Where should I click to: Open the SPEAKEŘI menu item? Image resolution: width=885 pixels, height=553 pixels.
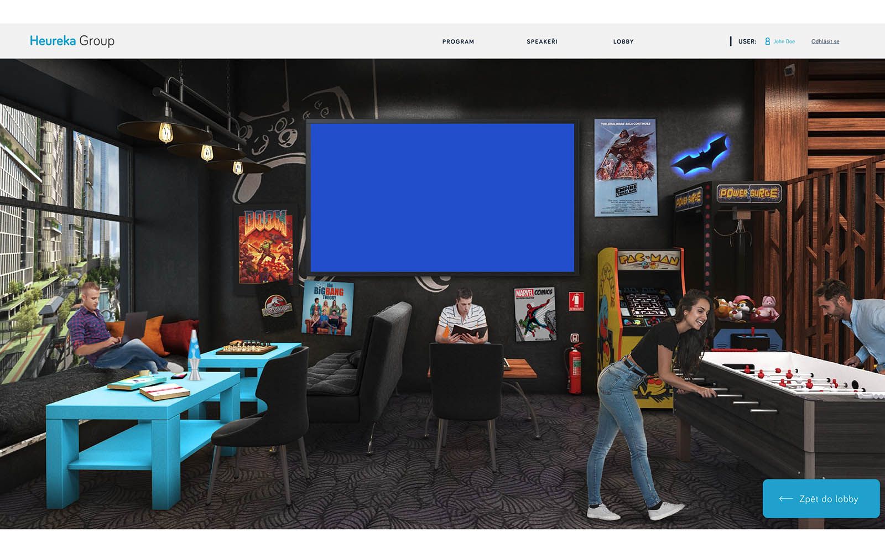542,41
